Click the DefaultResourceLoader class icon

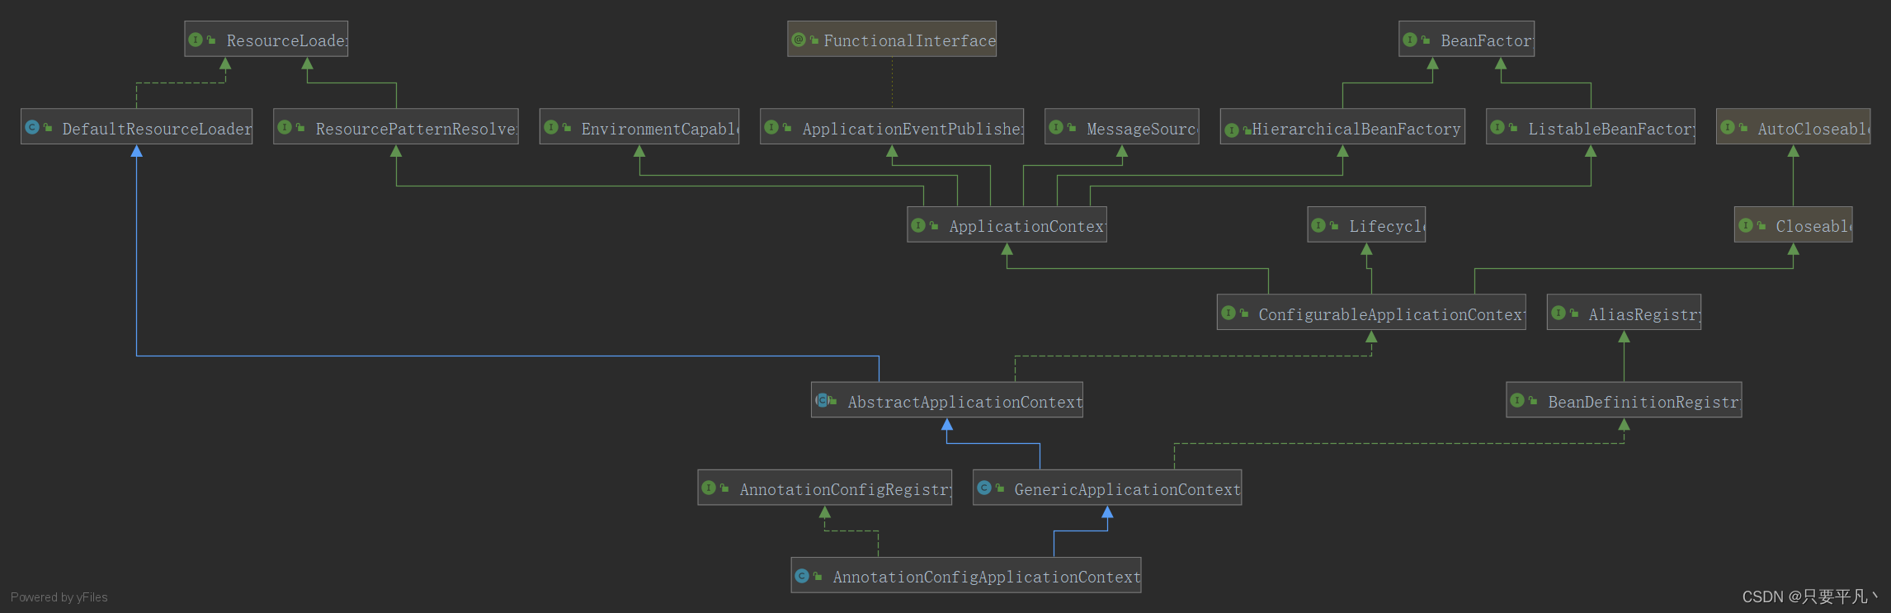[x=32, y=127]
